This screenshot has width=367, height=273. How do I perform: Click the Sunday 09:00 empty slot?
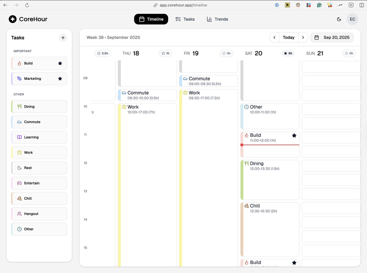pyautogui.click(x=331, y=81)
